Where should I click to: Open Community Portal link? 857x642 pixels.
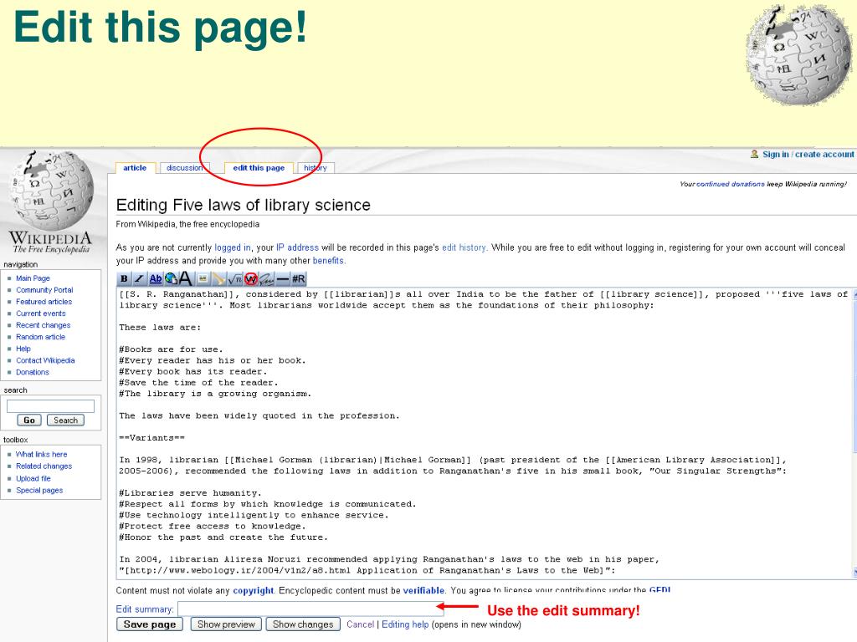click(44, 290)
